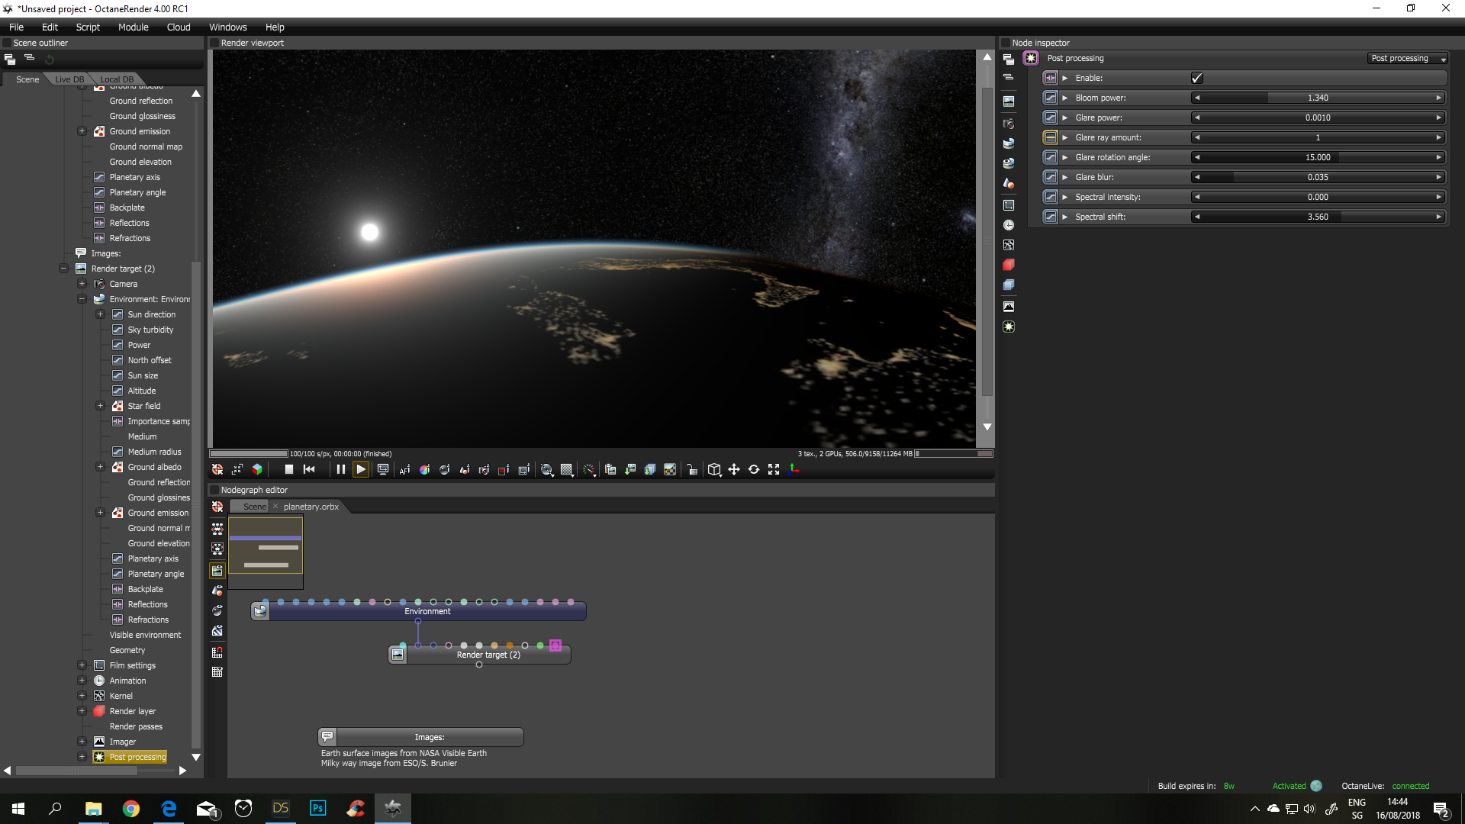Open the Script menu

[x=88, y=27]
